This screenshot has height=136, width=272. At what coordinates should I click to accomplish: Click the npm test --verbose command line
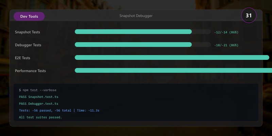(38, 90)
